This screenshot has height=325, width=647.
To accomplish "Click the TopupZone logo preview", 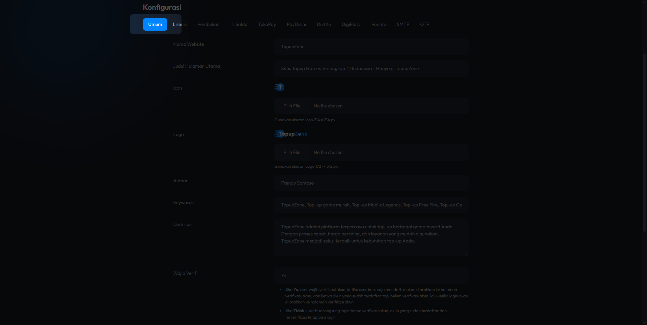I will 291,134.
